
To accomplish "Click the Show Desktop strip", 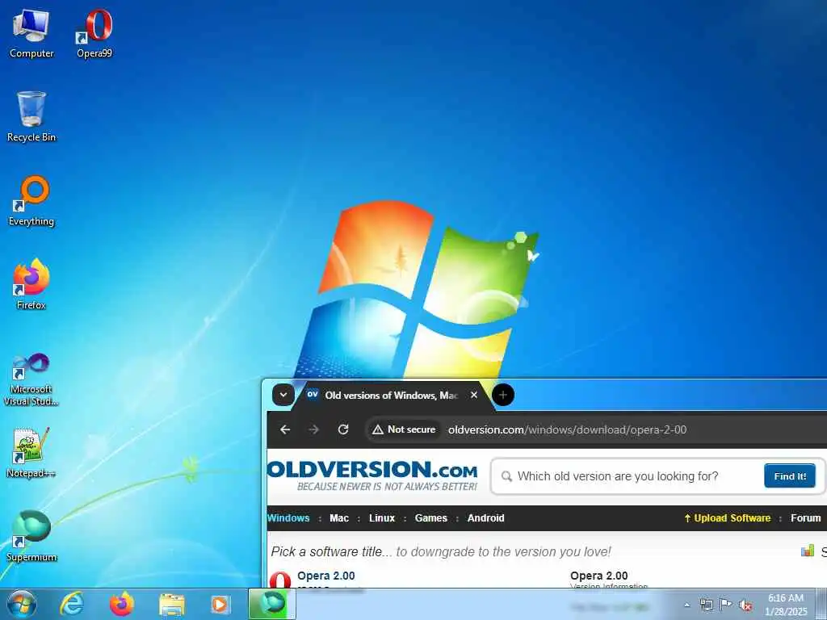I will [x=821, y=604].
